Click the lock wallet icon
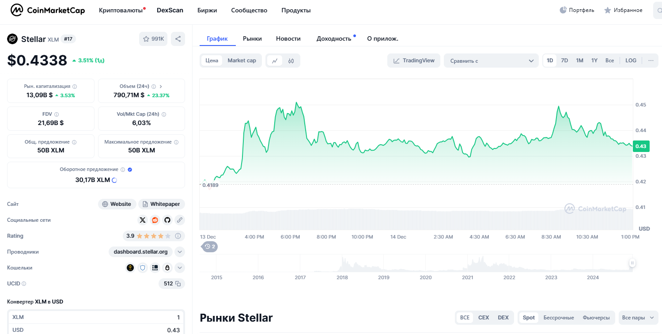Viewport: 662px width, 334px height. coord(167,268)
